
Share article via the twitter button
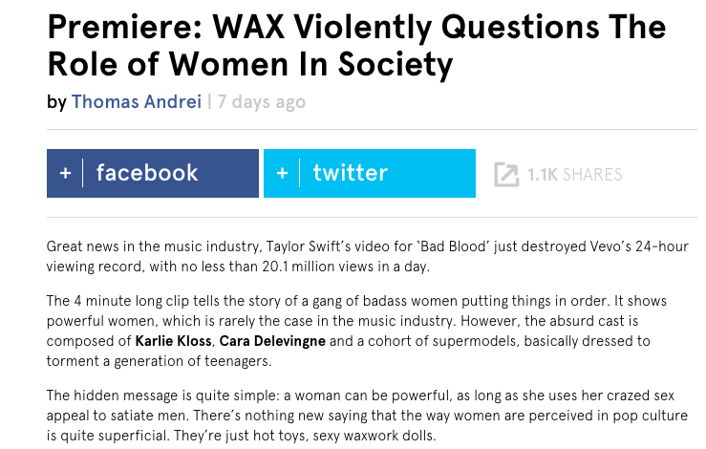[370, 173]
